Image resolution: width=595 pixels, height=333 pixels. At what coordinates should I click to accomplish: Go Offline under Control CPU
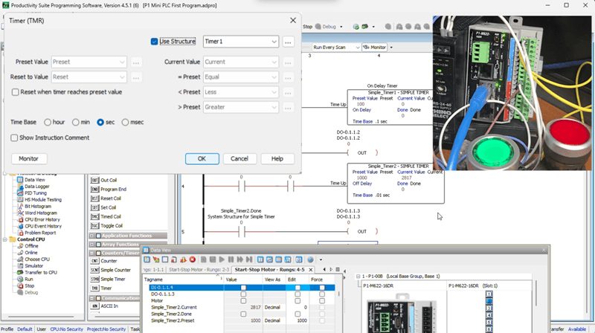click(31, 246)
